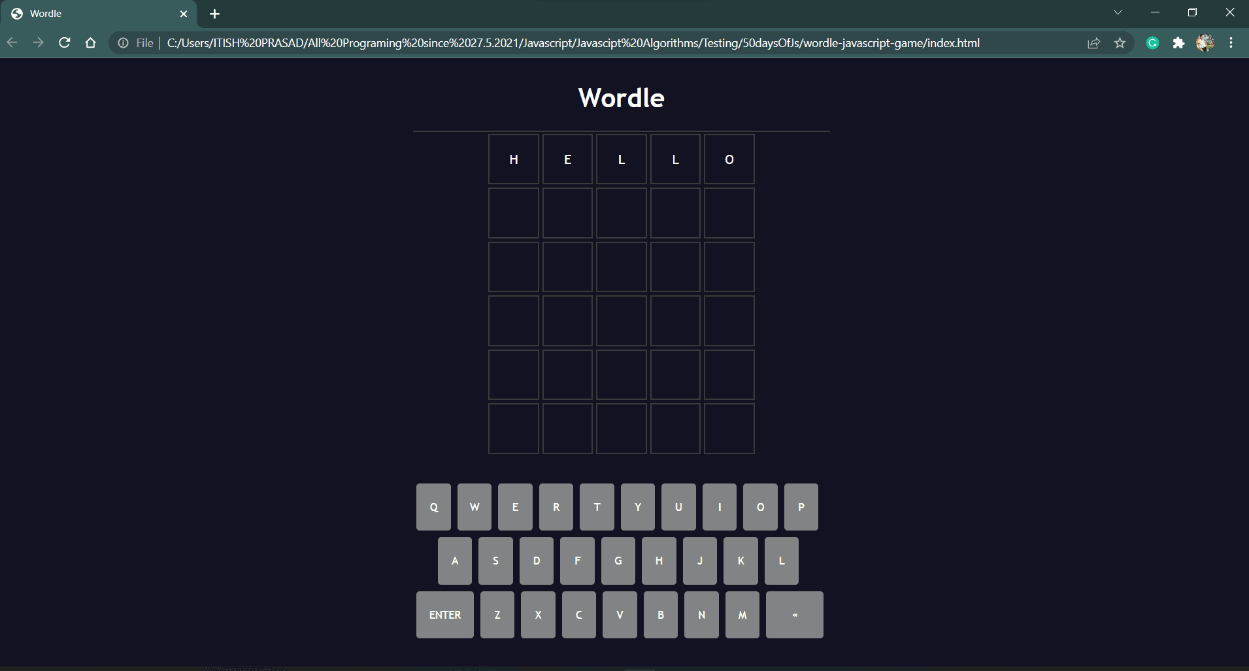Open the Chrome three-dot menu
The image size is (1249, 671).
click(x=1231, y=43)
